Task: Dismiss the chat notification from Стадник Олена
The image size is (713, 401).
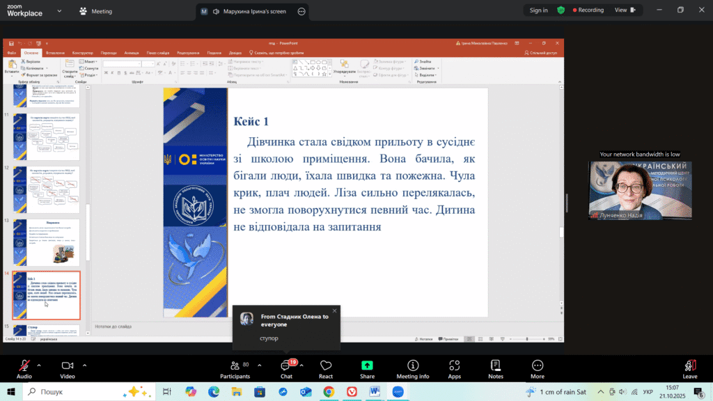Action: [x=334, y=310]
